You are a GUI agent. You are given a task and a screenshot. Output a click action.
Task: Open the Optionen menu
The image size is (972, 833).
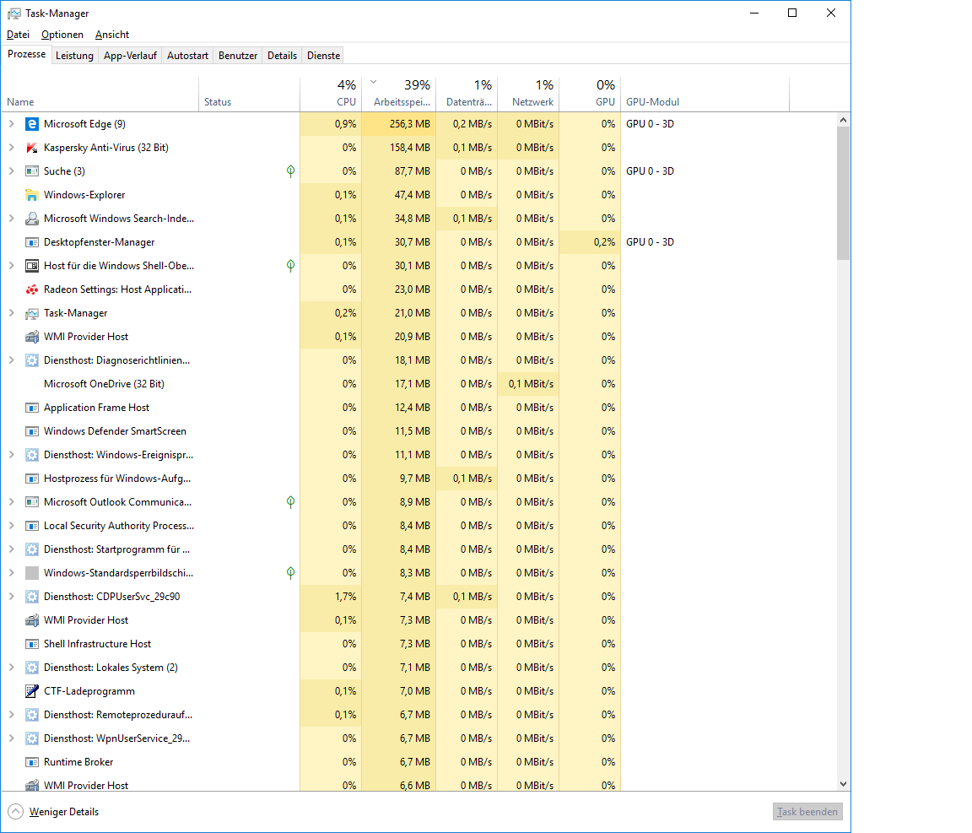(62, 35)
